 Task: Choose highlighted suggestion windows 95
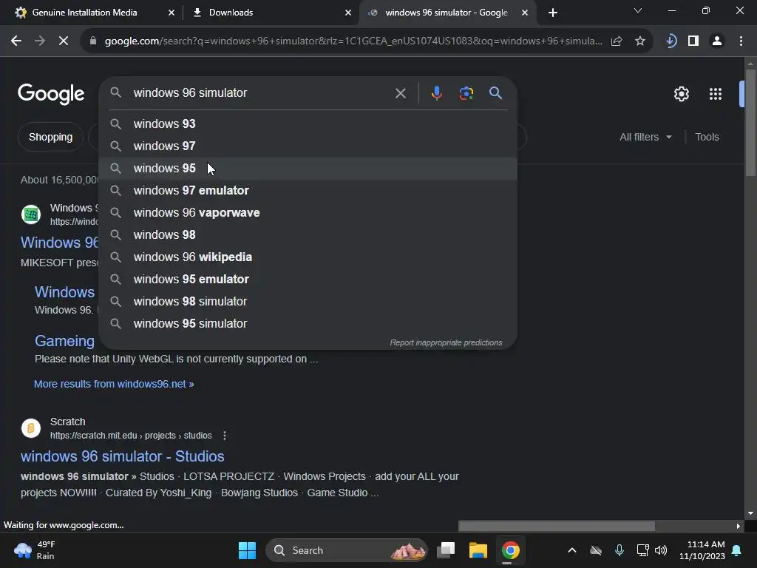[308, 169]
